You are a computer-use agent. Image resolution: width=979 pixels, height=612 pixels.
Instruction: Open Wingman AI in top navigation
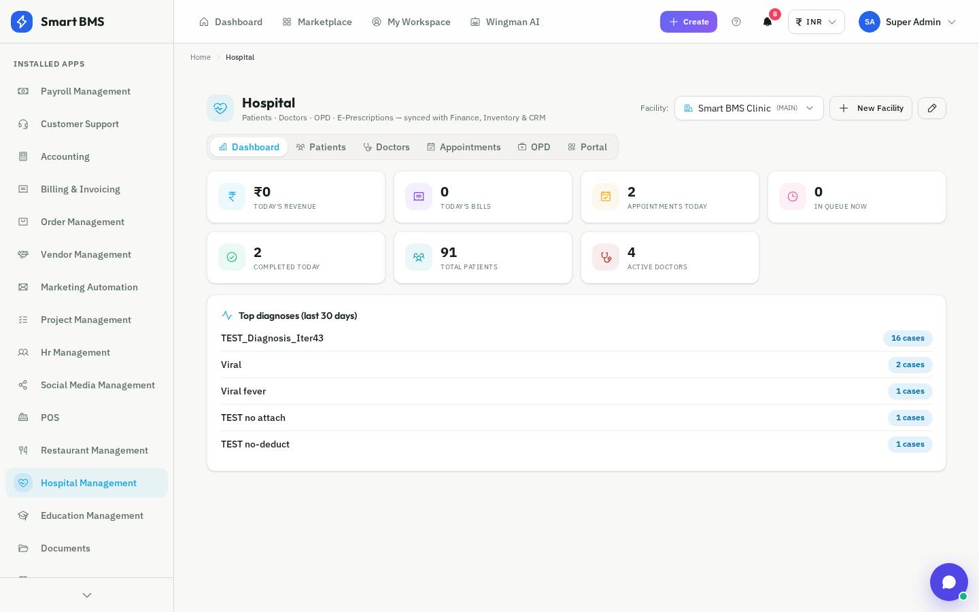click(x=505, y=22)
